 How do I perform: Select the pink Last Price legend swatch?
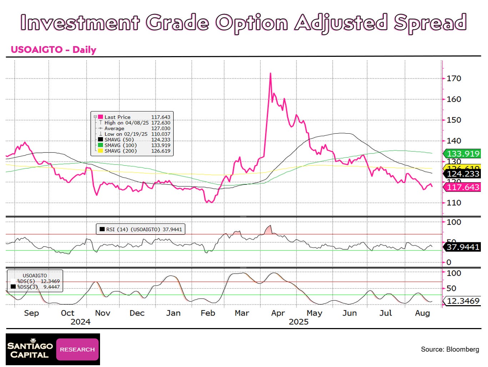[100, 117]
